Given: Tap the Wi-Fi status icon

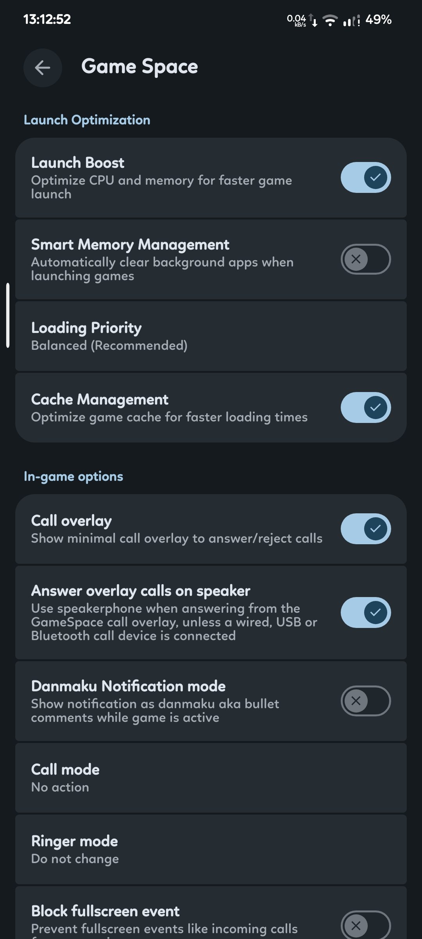Looking at the screenshot, I should tap(330, 20).
